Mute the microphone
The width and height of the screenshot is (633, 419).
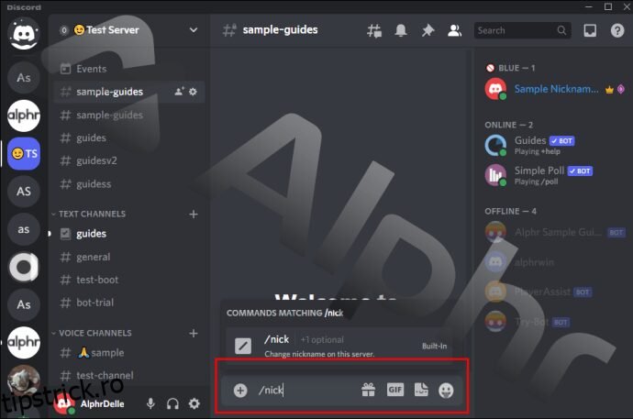(x=150, y=403)
